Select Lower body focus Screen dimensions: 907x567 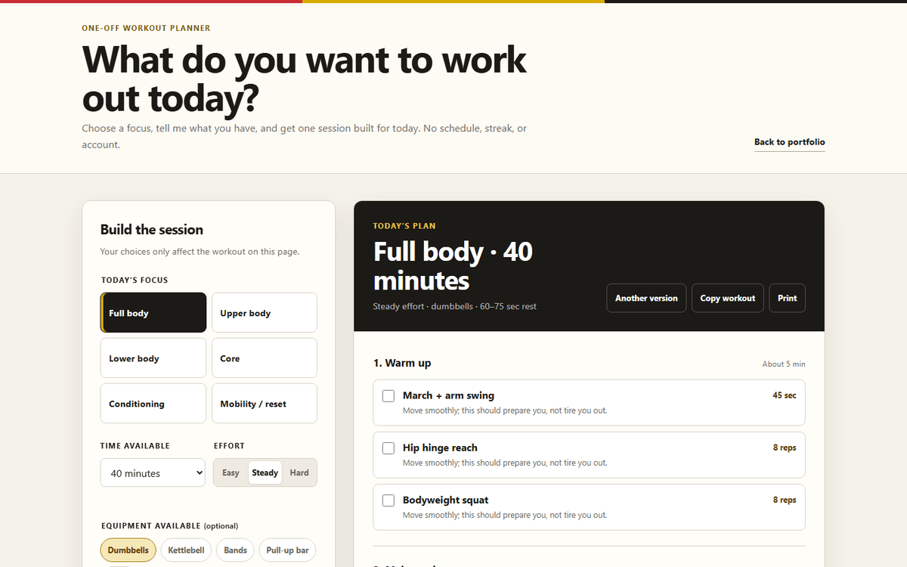(x=153, y=358)
